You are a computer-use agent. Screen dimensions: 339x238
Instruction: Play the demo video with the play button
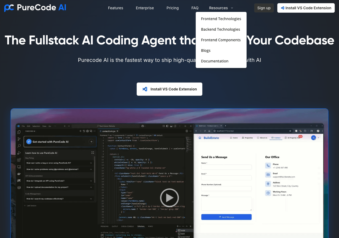(x=169, y=198)
